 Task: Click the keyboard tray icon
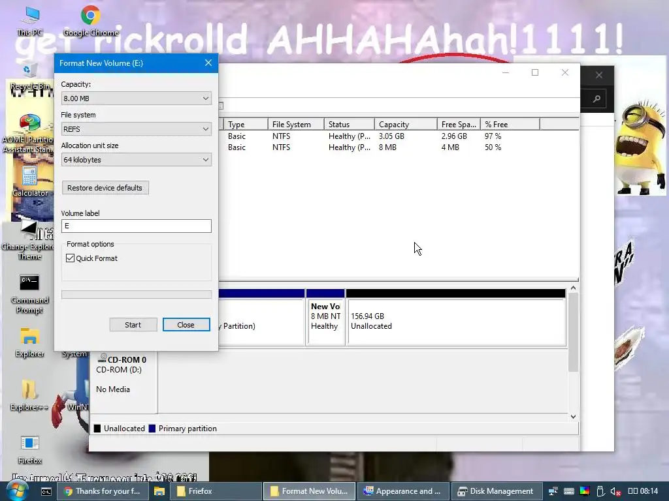[x=569, y=492]
